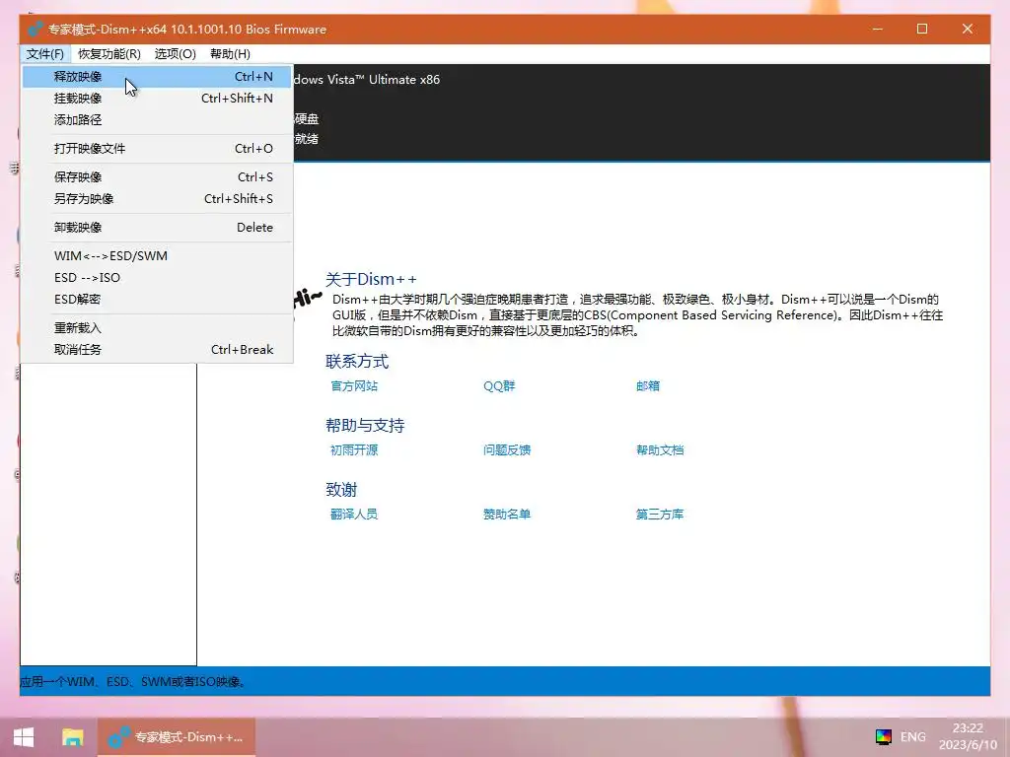Click the Dism++ gear icon in title bar
Viewport: 1010px width, 757px height.
(x=35, y=29)
